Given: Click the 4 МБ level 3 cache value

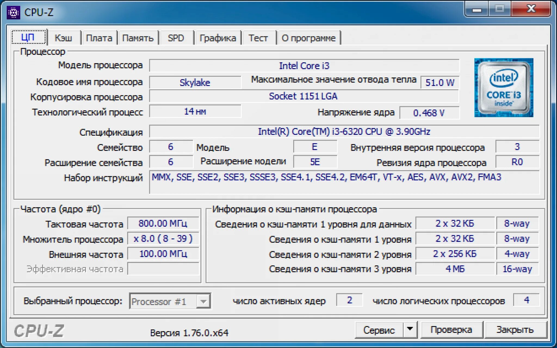Looking at the screenshot, I should tap(455, 269).
